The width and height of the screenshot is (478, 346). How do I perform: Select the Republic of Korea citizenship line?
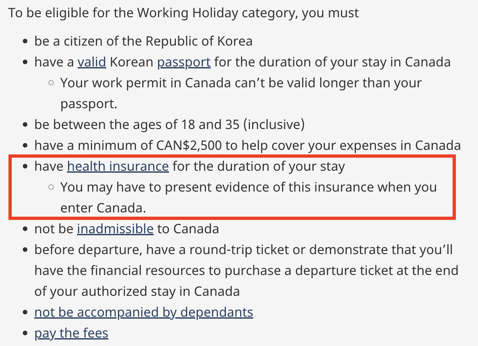[143, 41]
